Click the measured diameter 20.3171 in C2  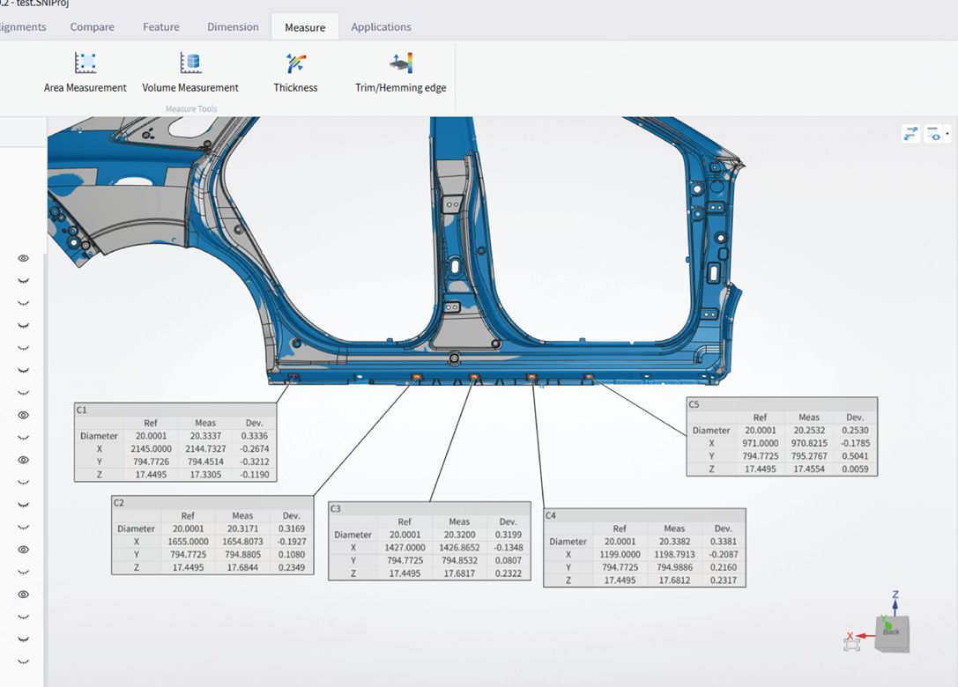[242, 528]
